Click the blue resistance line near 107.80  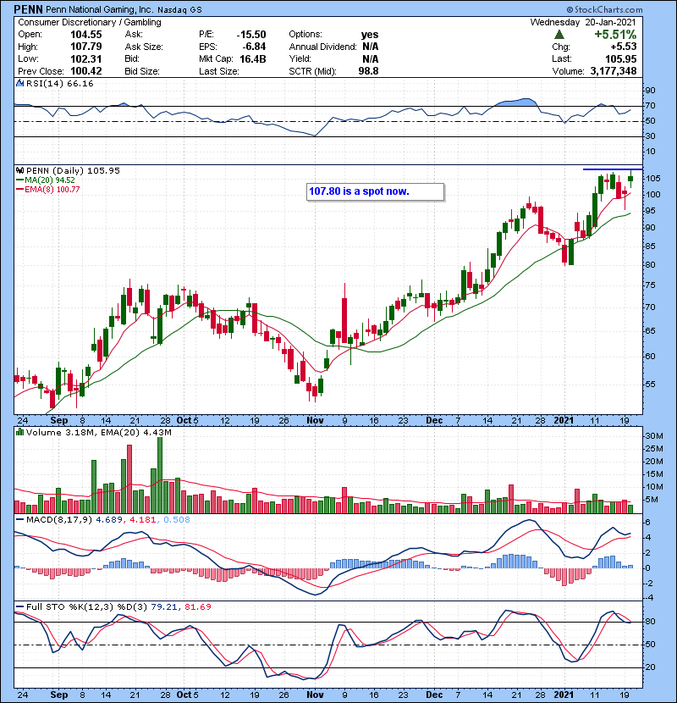613,169
